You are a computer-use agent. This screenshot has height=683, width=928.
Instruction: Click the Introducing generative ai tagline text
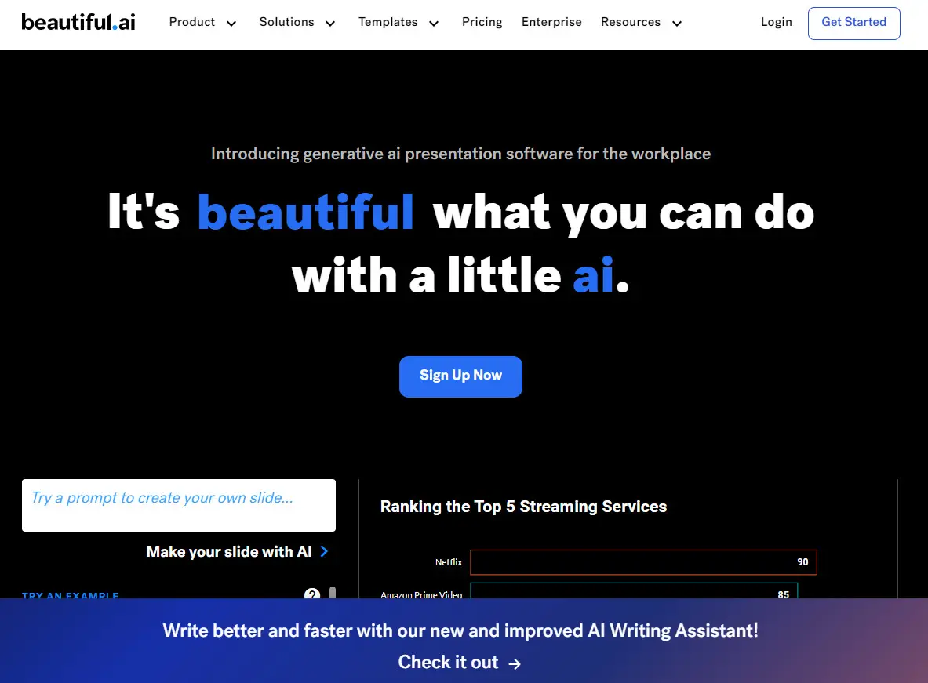[460, 154]
